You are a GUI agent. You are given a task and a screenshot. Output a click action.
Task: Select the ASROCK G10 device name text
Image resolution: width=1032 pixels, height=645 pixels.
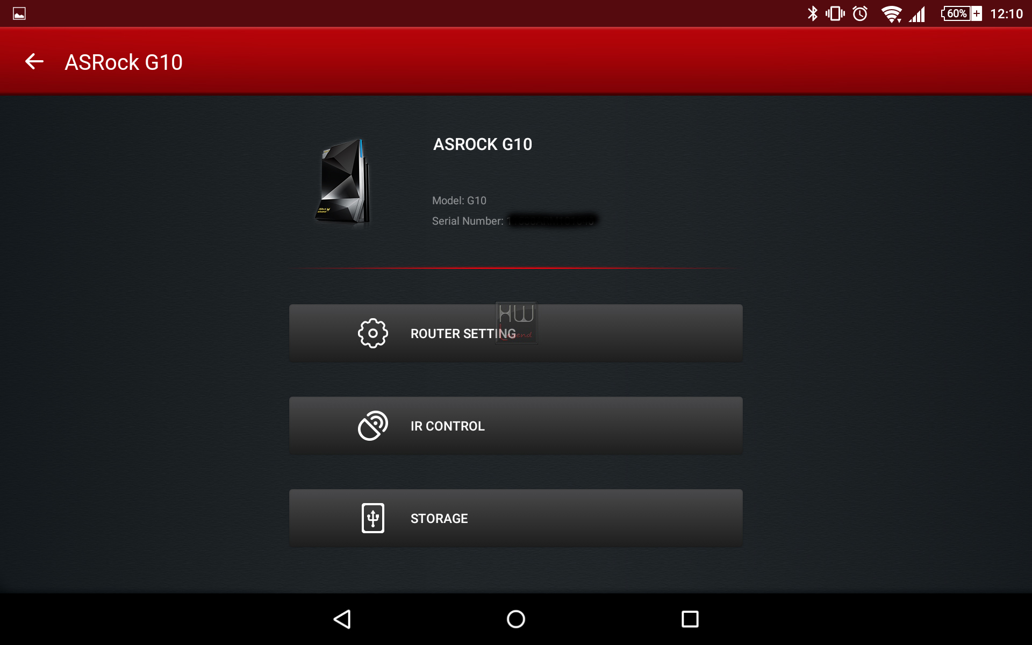click(x=483, y=144)
